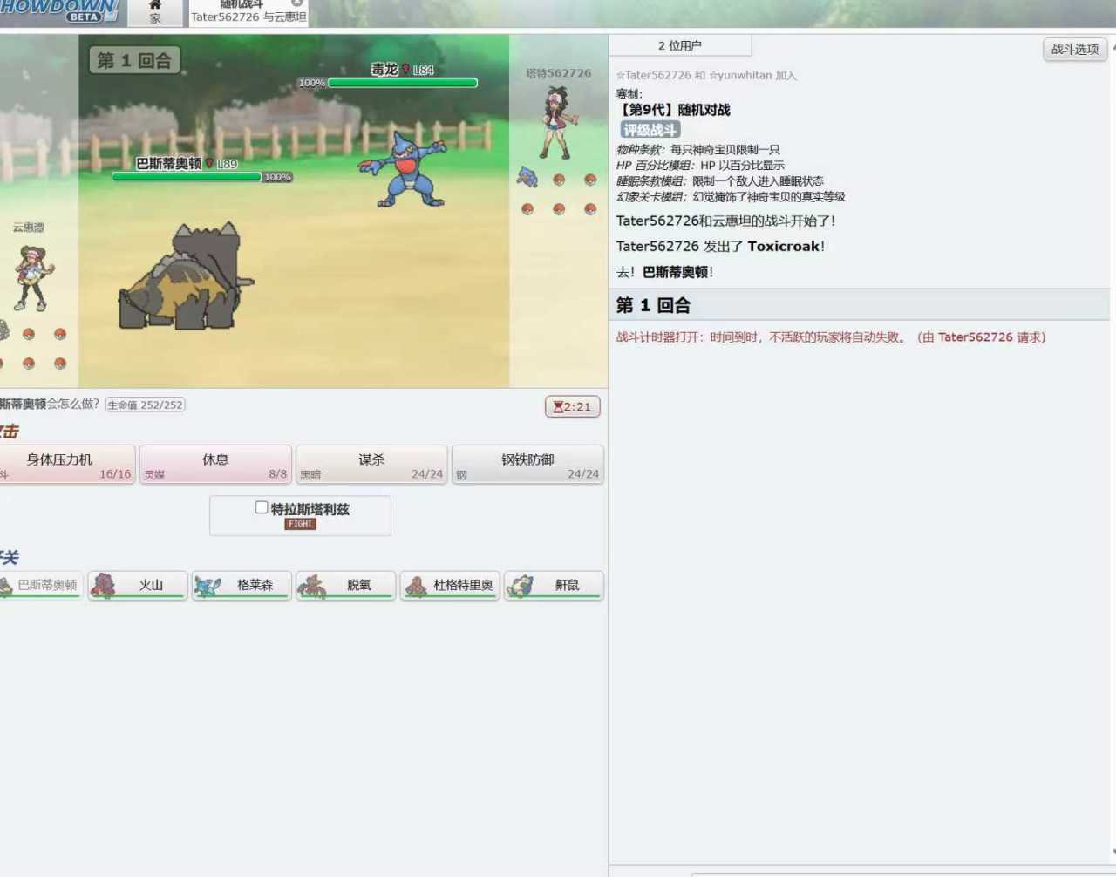Switch to 鼾鼠

[x=554, y=585]
